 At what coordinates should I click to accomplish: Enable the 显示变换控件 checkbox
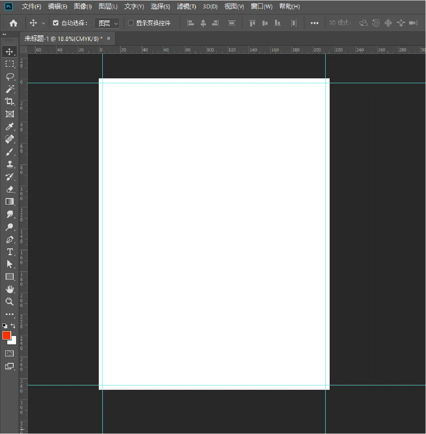pos(130,23)
